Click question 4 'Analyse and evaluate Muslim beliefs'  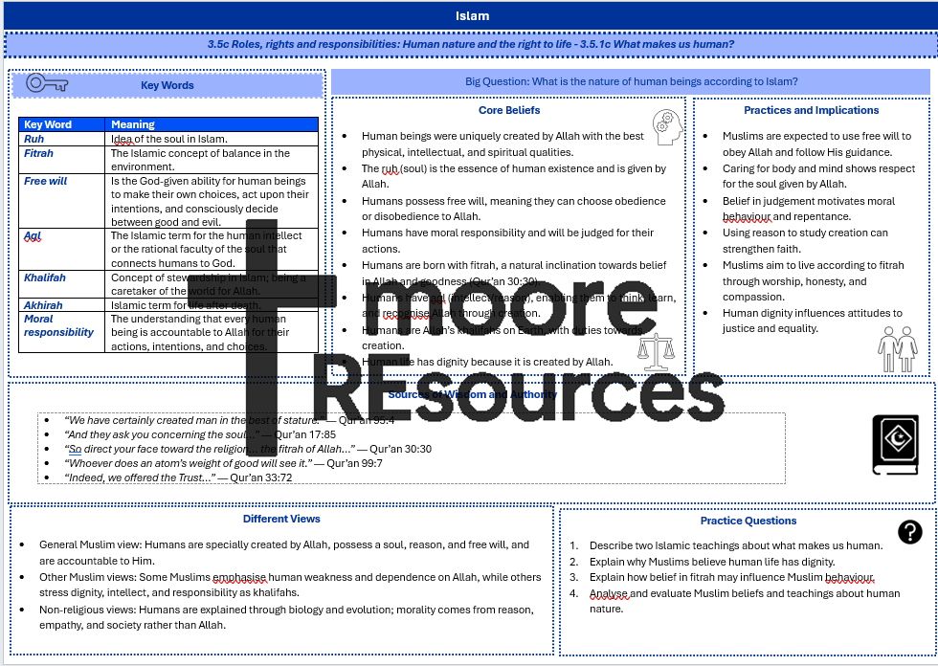tap(745, 601)
